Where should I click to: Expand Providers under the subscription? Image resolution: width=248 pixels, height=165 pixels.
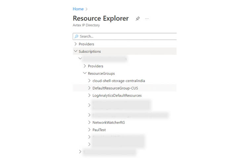(x=85, y=66)
